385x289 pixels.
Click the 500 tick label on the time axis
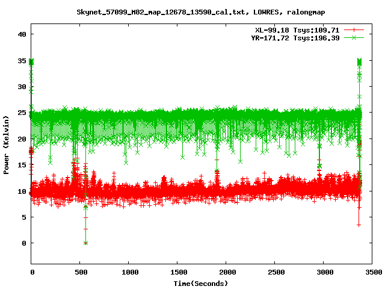pos(80,272)
